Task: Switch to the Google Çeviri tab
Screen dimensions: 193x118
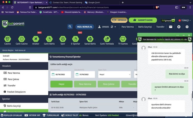Action: point(93,3)
